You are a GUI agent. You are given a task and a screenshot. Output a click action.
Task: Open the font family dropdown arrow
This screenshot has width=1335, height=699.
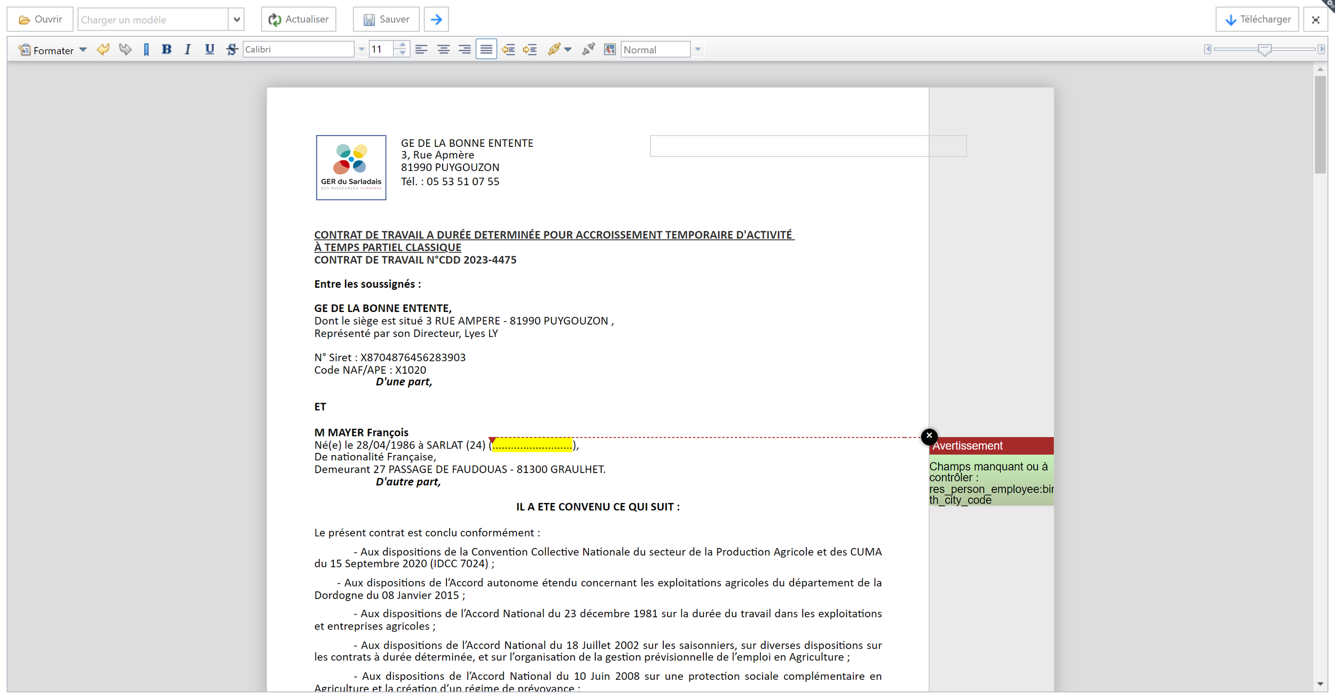362,49
